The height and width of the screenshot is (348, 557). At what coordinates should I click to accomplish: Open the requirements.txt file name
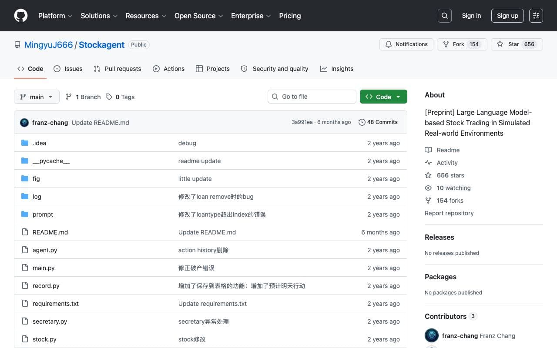[56, 304]
